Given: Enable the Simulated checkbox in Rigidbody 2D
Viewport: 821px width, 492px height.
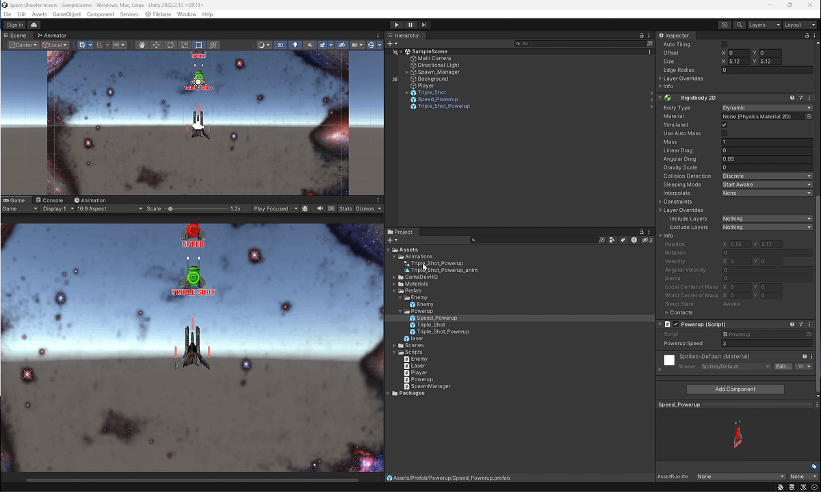Looking at the screenshot, I should point(723,124).
